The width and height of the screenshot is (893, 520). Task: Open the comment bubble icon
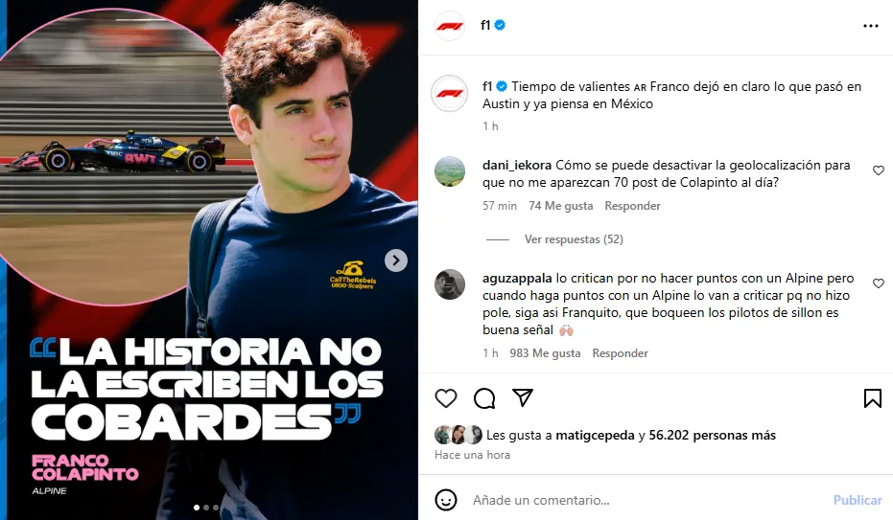pos(484,398)
